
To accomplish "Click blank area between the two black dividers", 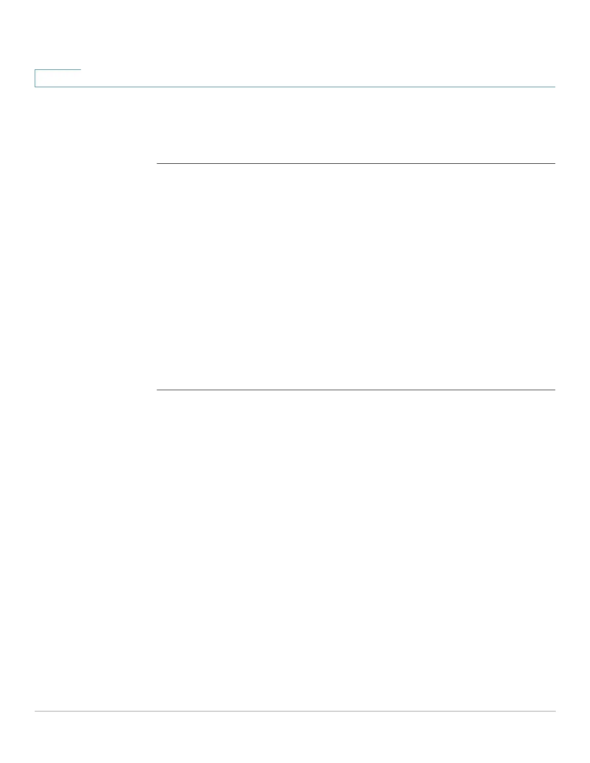I will 356,277.
